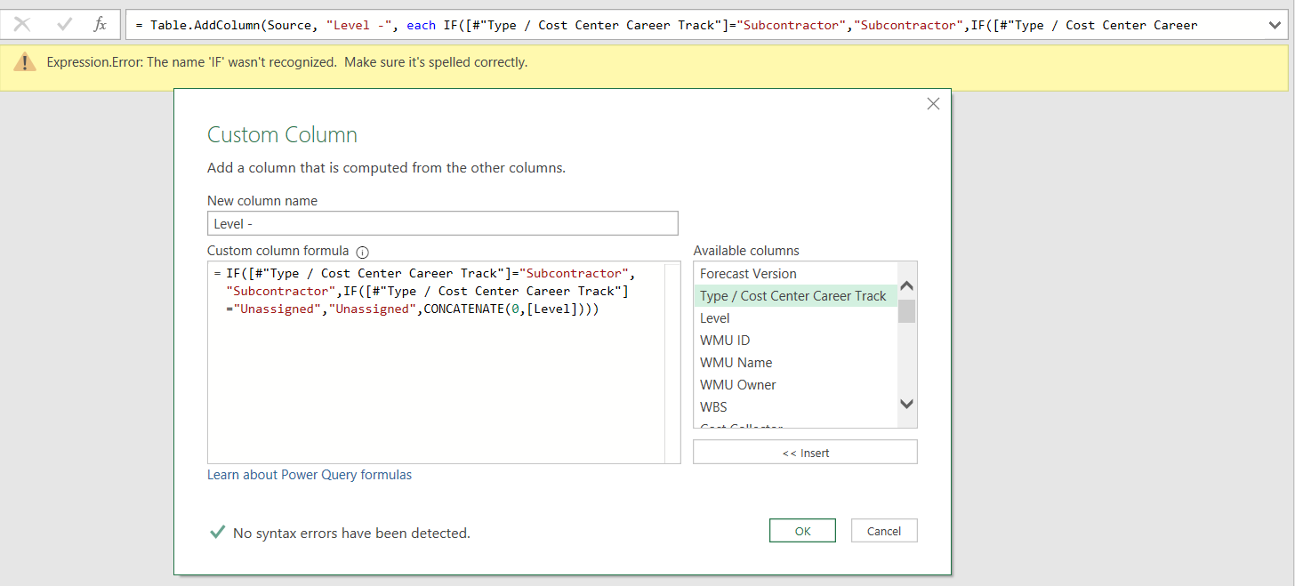Viewport: 1295px width, 586px height.
Task: Click OK to confirm custom column
Action: (802, 531)
